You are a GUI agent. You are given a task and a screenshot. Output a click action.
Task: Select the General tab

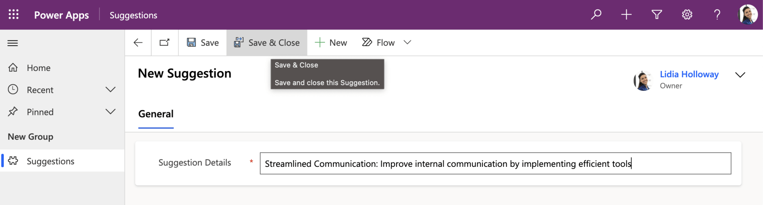pos(156,114)
